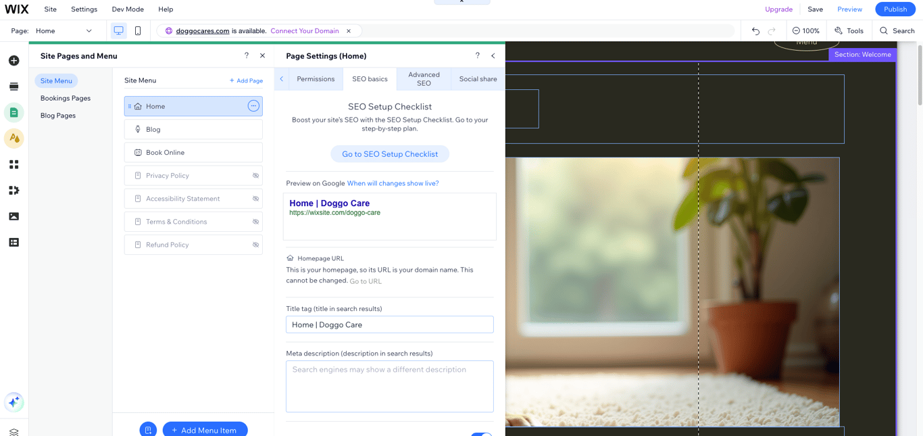Show the Terms & Conditions page
The image size is (923, 436).
255,221
